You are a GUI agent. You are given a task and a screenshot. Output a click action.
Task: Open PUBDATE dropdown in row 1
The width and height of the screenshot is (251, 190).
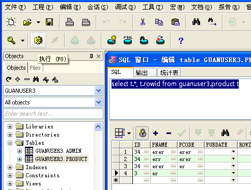pos(234,152)
